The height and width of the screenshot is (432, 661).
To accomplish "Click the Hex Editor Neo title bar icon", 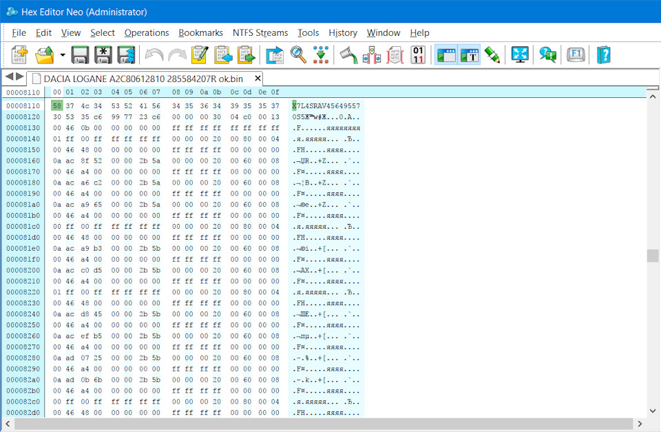I will coord(12,12).
